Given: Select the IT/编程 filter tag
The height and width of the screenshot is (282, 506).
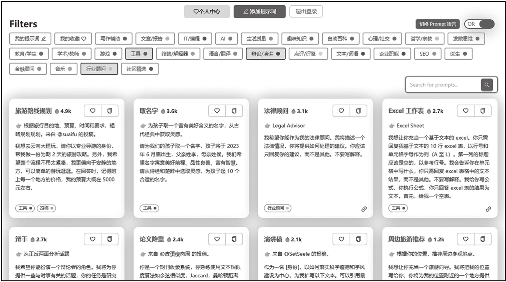Looking at the screenshot, I should (195, 39).
